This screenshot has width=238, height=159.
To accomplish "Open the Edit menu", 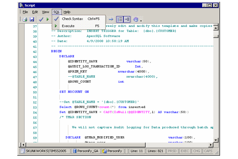I will [35, 12].
